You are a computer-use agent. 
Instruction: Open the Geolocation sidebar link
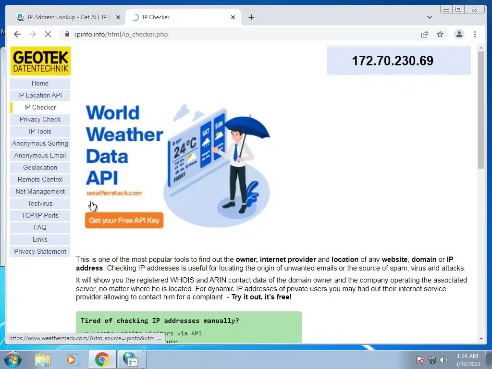click(x=40, y=168)
